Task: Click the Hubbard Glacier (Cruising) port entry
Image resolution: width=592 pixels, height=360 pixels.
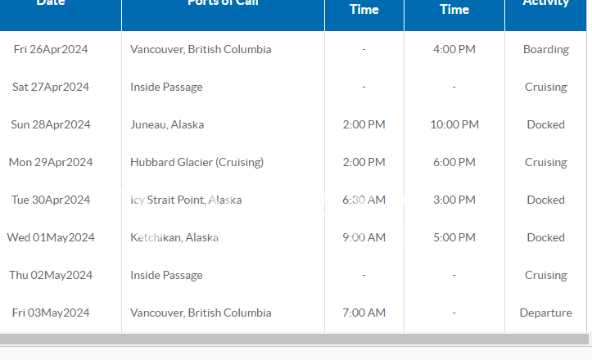Action: 197,162
